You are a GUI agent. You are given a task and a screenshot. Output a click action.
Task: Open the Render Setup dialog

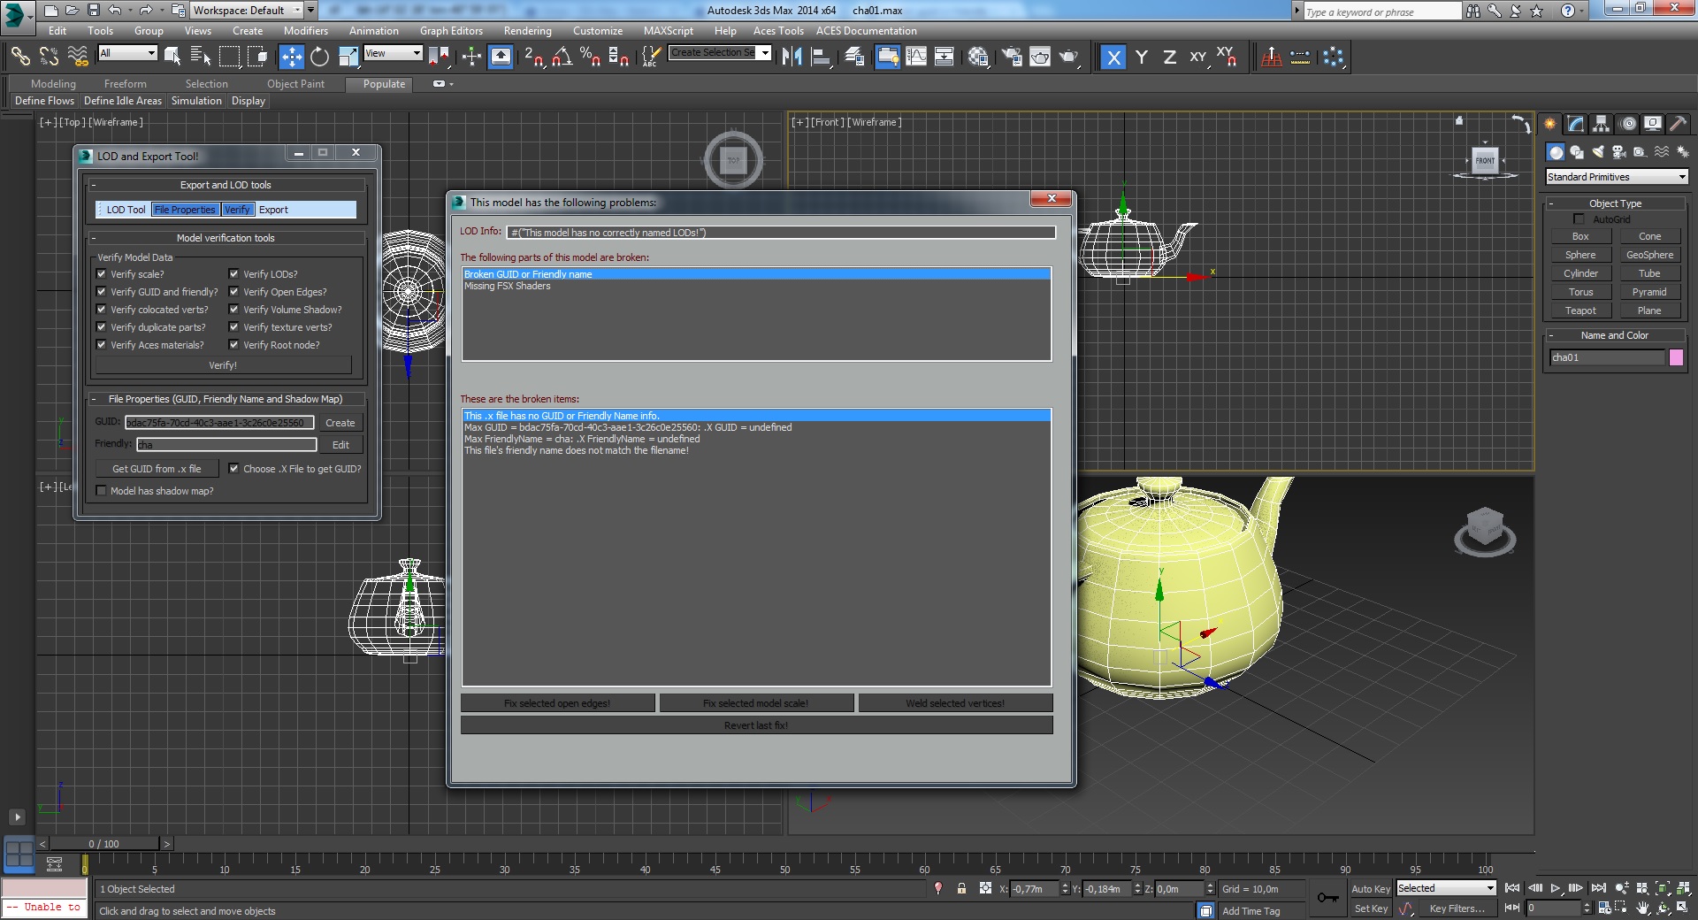click(x=1011, y=57)
